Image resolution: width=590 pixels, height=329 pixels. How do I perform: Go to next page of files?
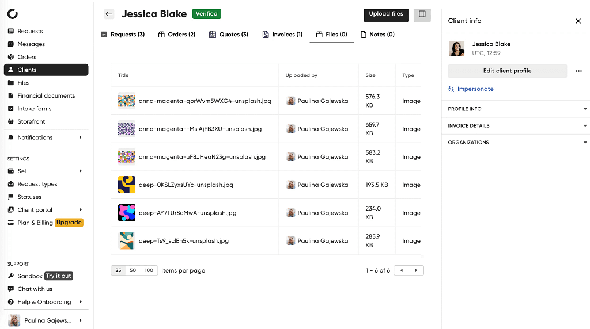pyautogui.click(x=416, y=270)
